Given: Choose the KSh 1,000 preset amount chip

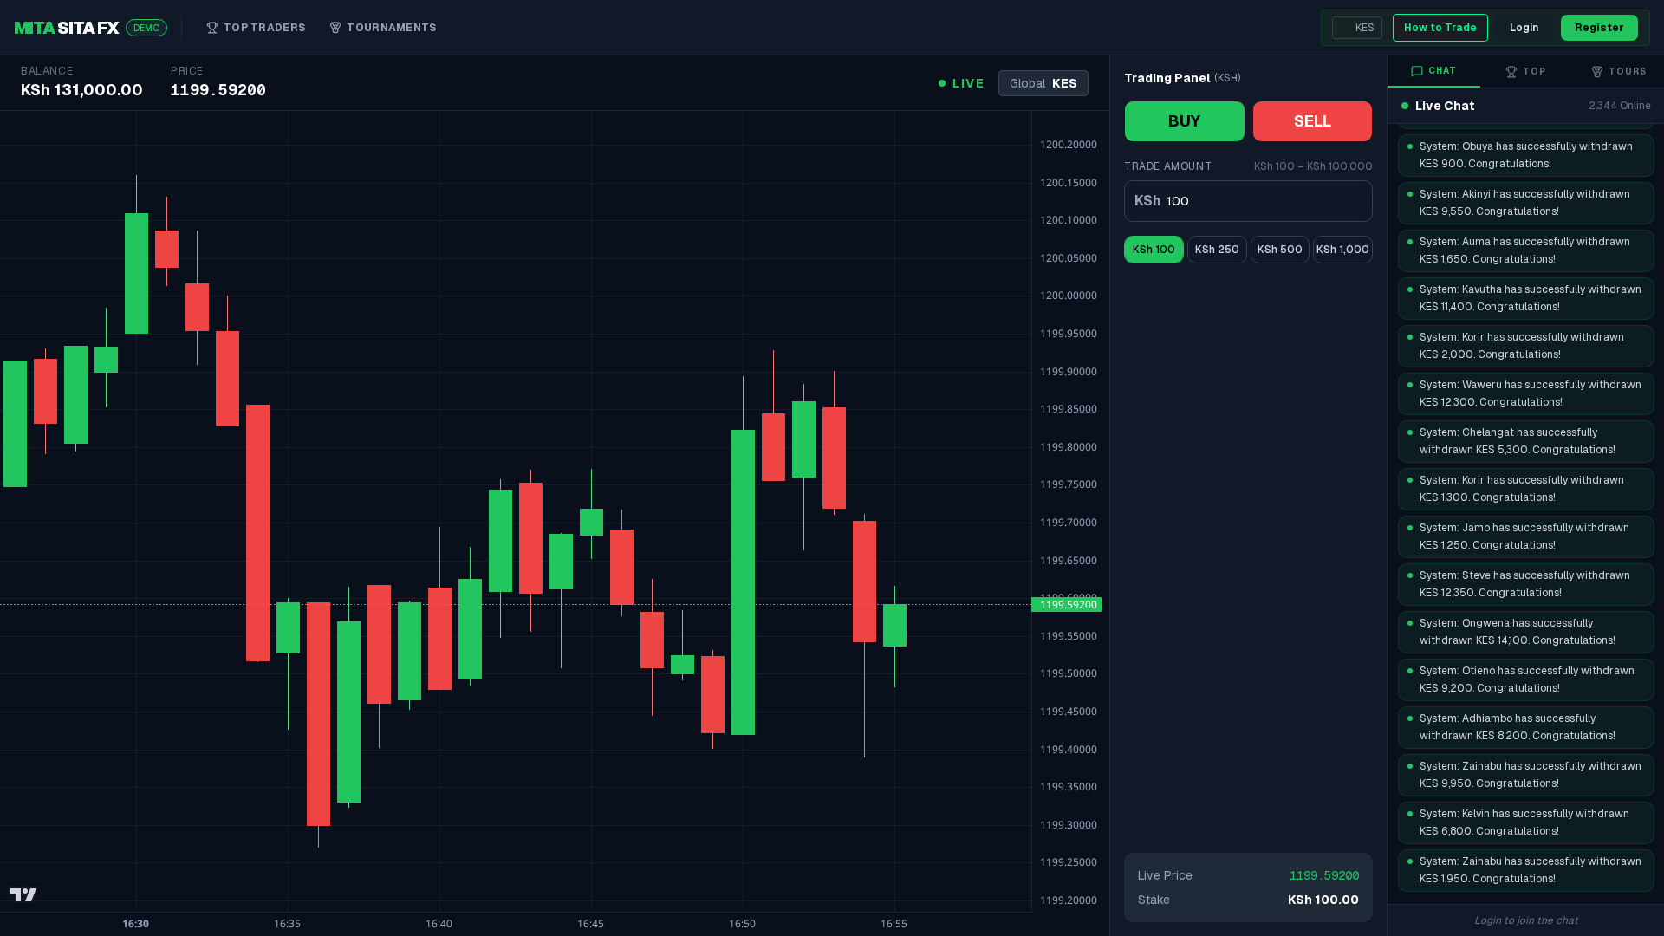Looking at the screenshot, I should click(1342, 250).
